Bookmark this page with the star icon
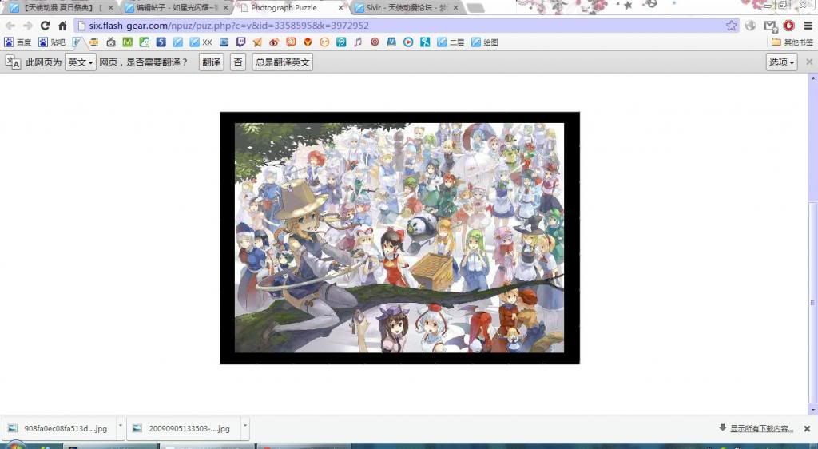This screenshot has height=449, width=818. 731,26
